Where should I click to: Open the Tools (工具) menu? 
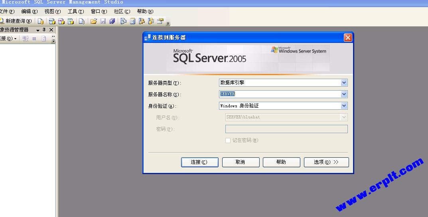[x=76, y=12]
